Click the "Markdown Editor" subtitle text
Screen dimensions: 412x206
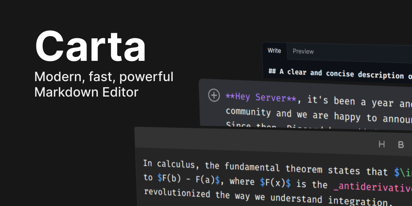(x=86, y=92)
